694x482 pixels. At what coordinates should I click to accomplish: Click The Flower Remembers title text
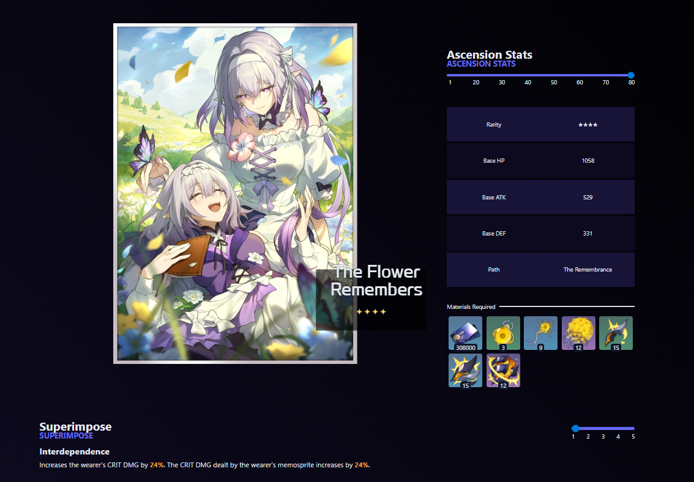(x=376, y=280)
